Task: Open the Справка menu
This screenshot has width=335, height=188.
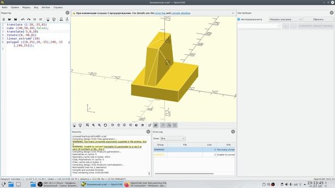Action: pos(58,7)
